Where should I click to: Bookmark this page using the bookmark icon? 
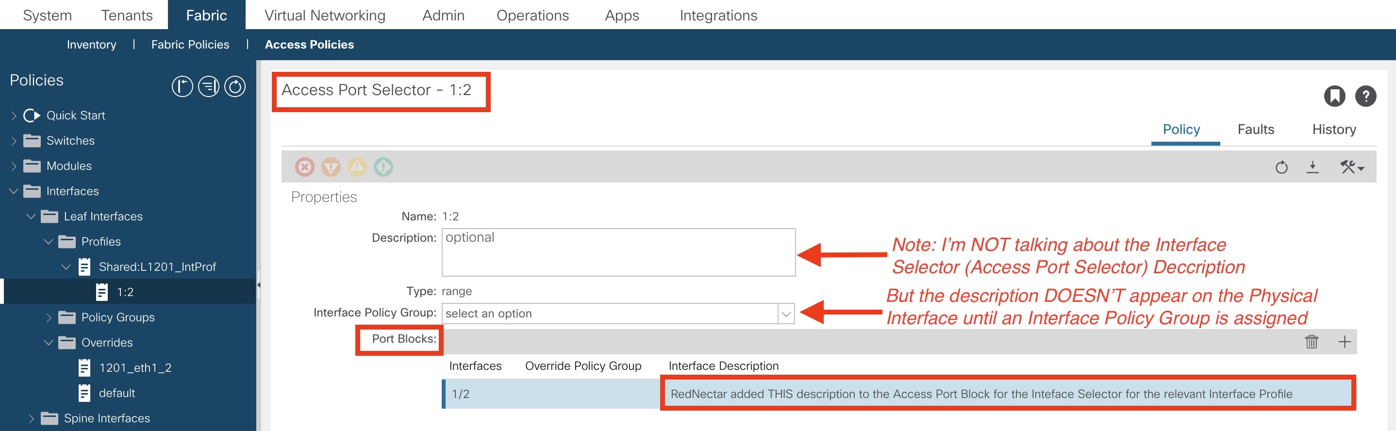1334,97
